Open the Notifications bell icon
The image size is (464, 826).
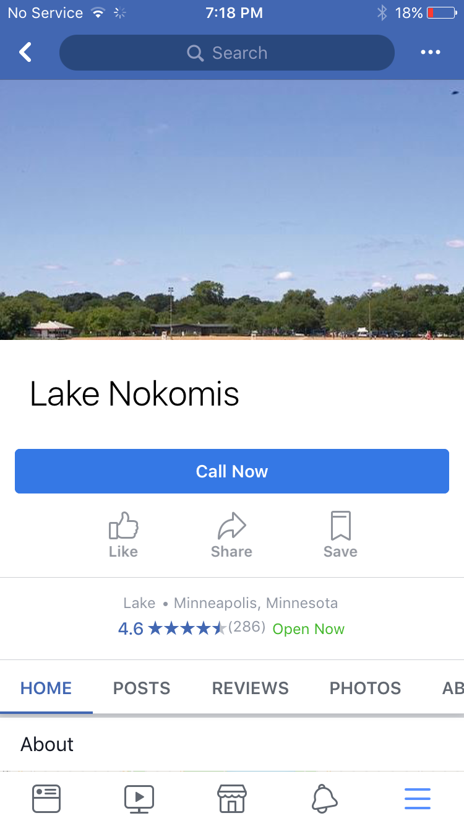325,799
